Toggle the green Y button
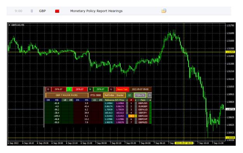The image size is (243, 153). pyautogui.click(x=69, y=89)
